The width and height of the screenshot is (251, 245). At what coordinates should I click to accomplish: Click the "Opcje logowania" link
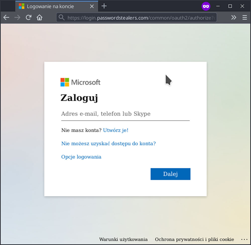click(x=81, y=157)
